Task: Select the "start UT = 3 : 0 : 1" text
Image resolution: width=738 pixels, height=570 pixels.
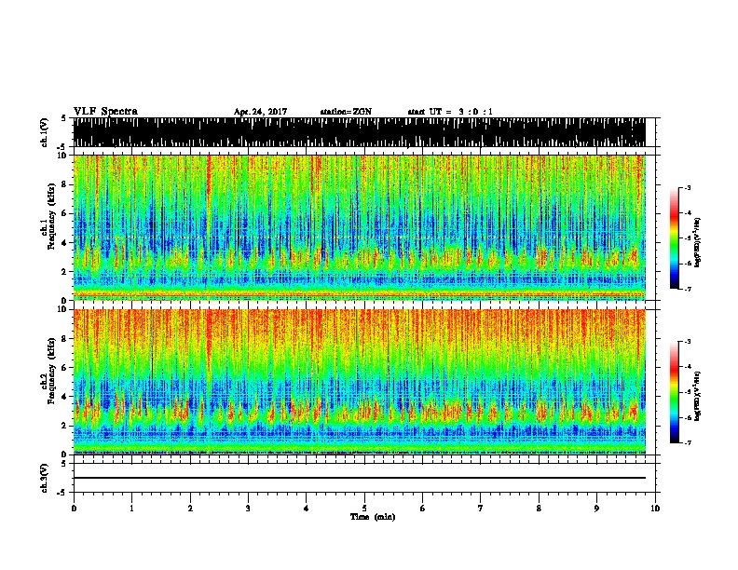Action: pos(450,112)
